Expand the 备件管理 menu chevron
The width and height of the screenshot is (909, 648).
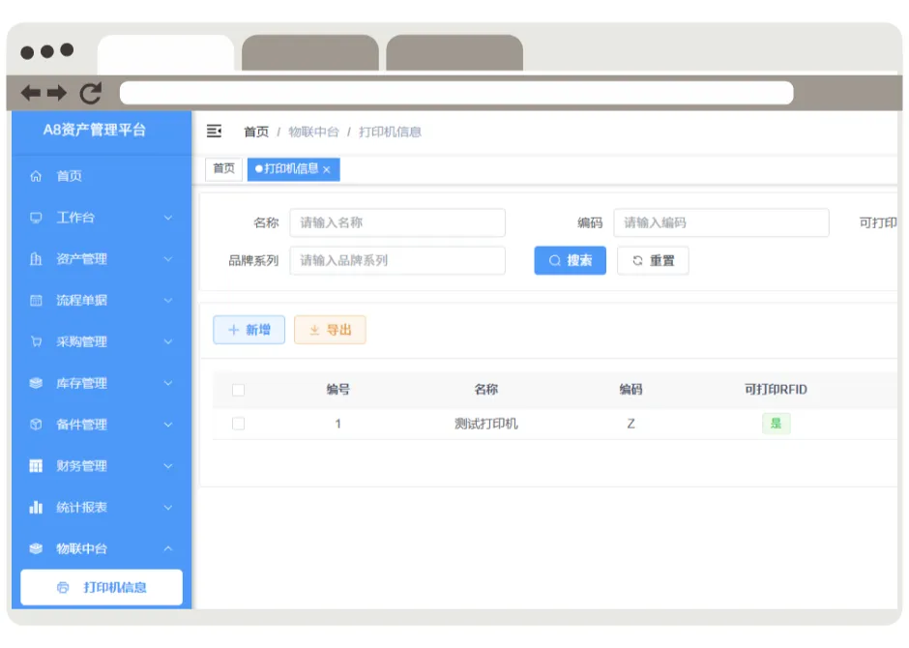click(168, 425)
